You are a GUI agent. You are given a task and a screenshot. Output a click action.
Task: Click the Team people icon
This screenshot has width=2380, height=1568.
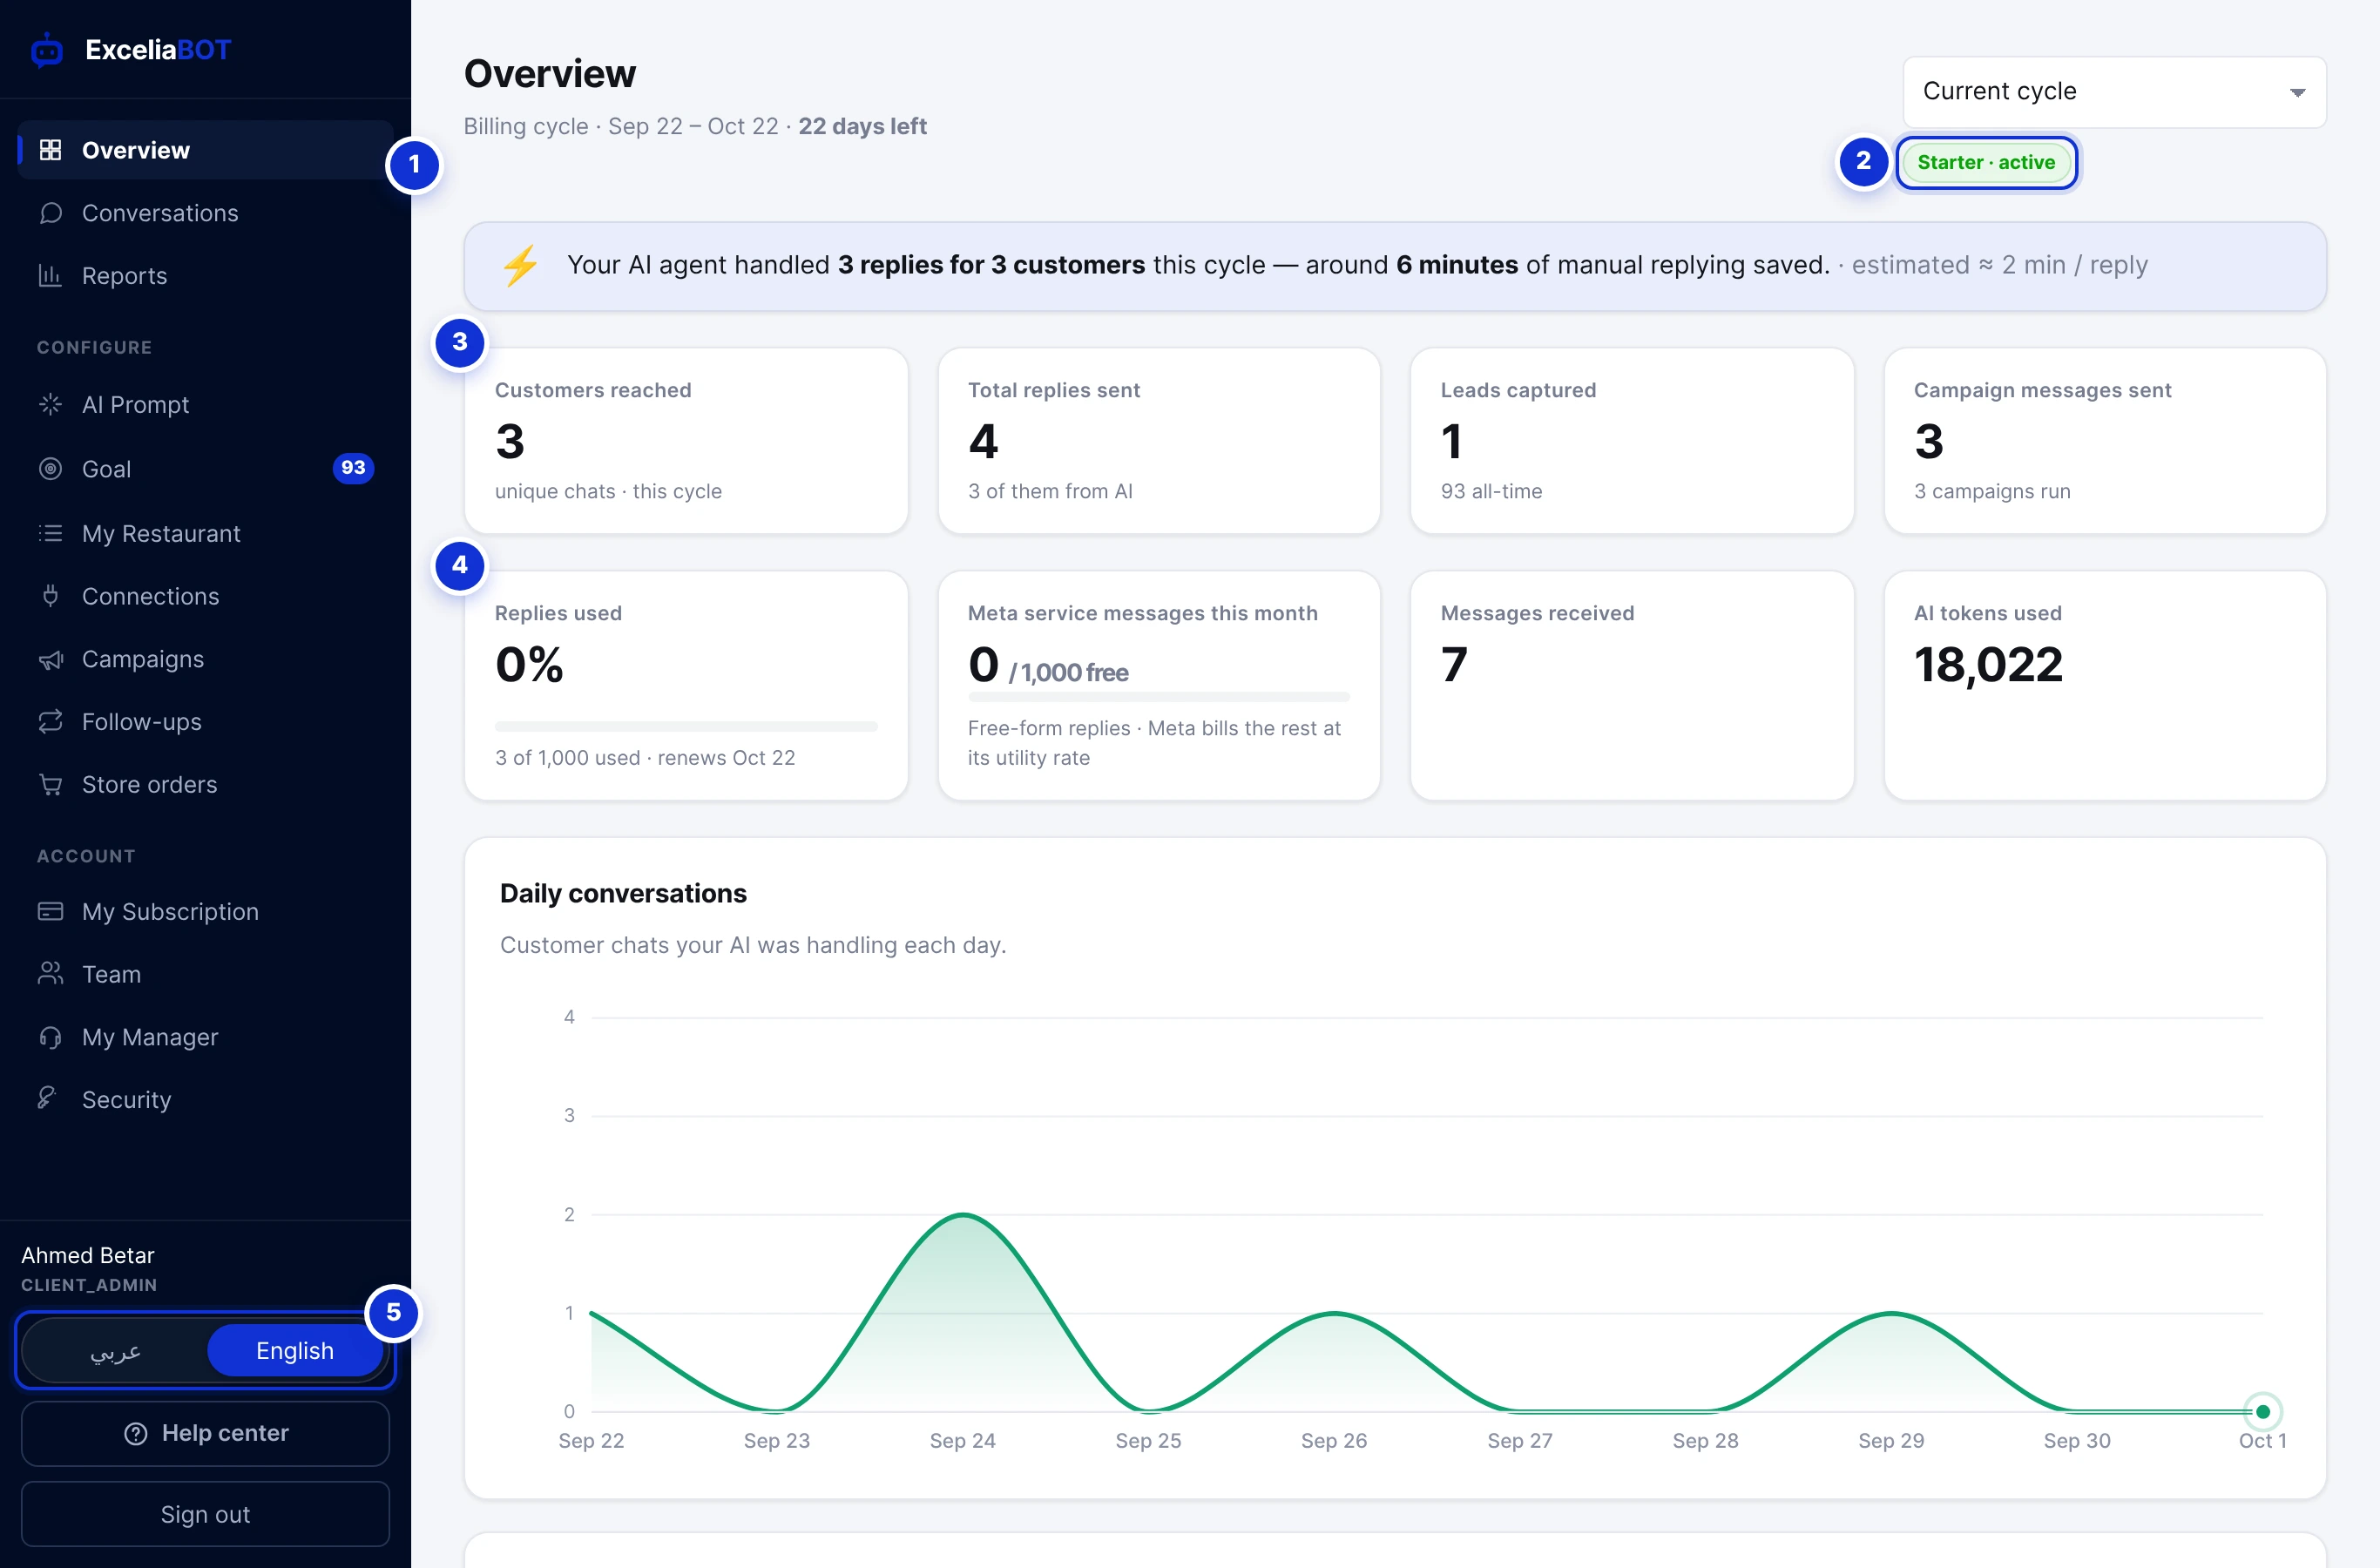[x=50, y=973]
